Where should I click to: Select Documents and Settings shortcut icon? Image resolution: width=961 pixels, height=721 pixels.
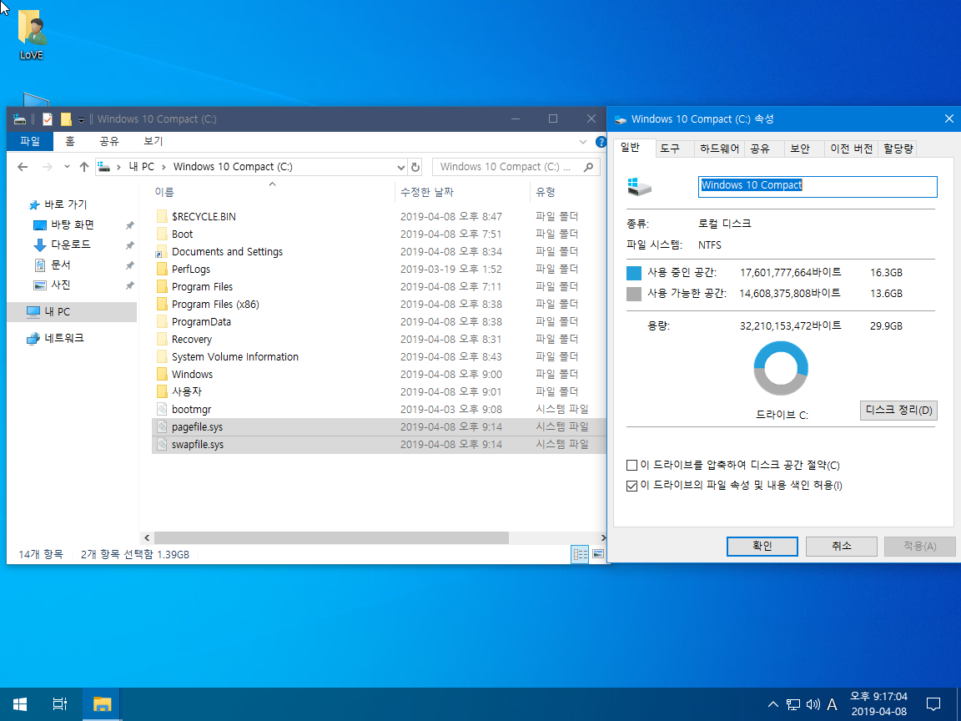162,251
